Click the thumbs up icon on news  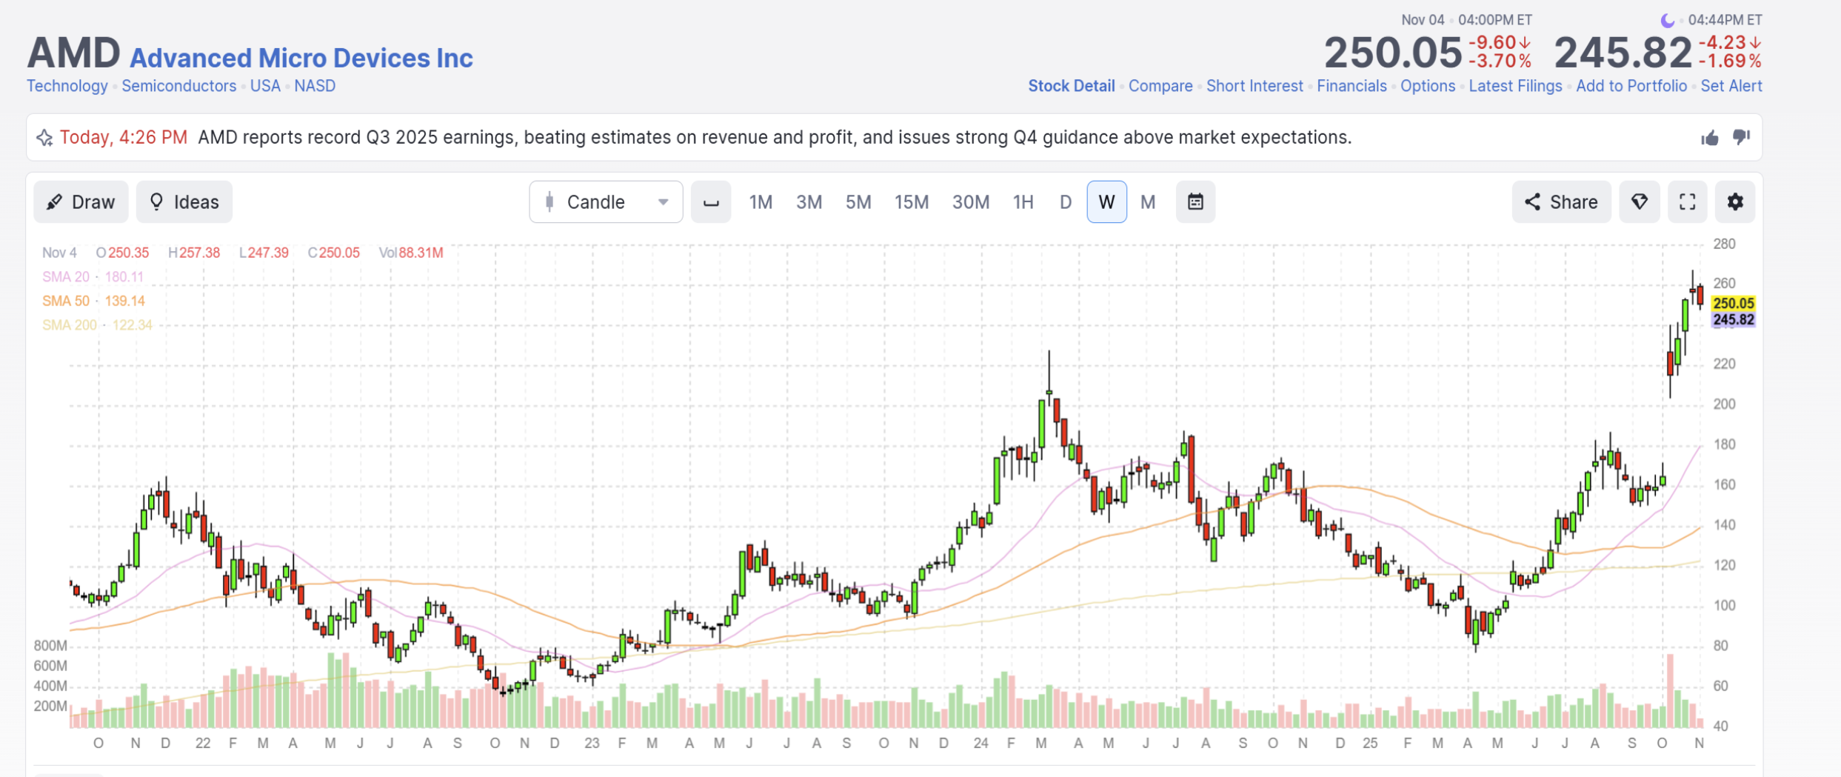pyautogui.click(x=1709, y=138)
